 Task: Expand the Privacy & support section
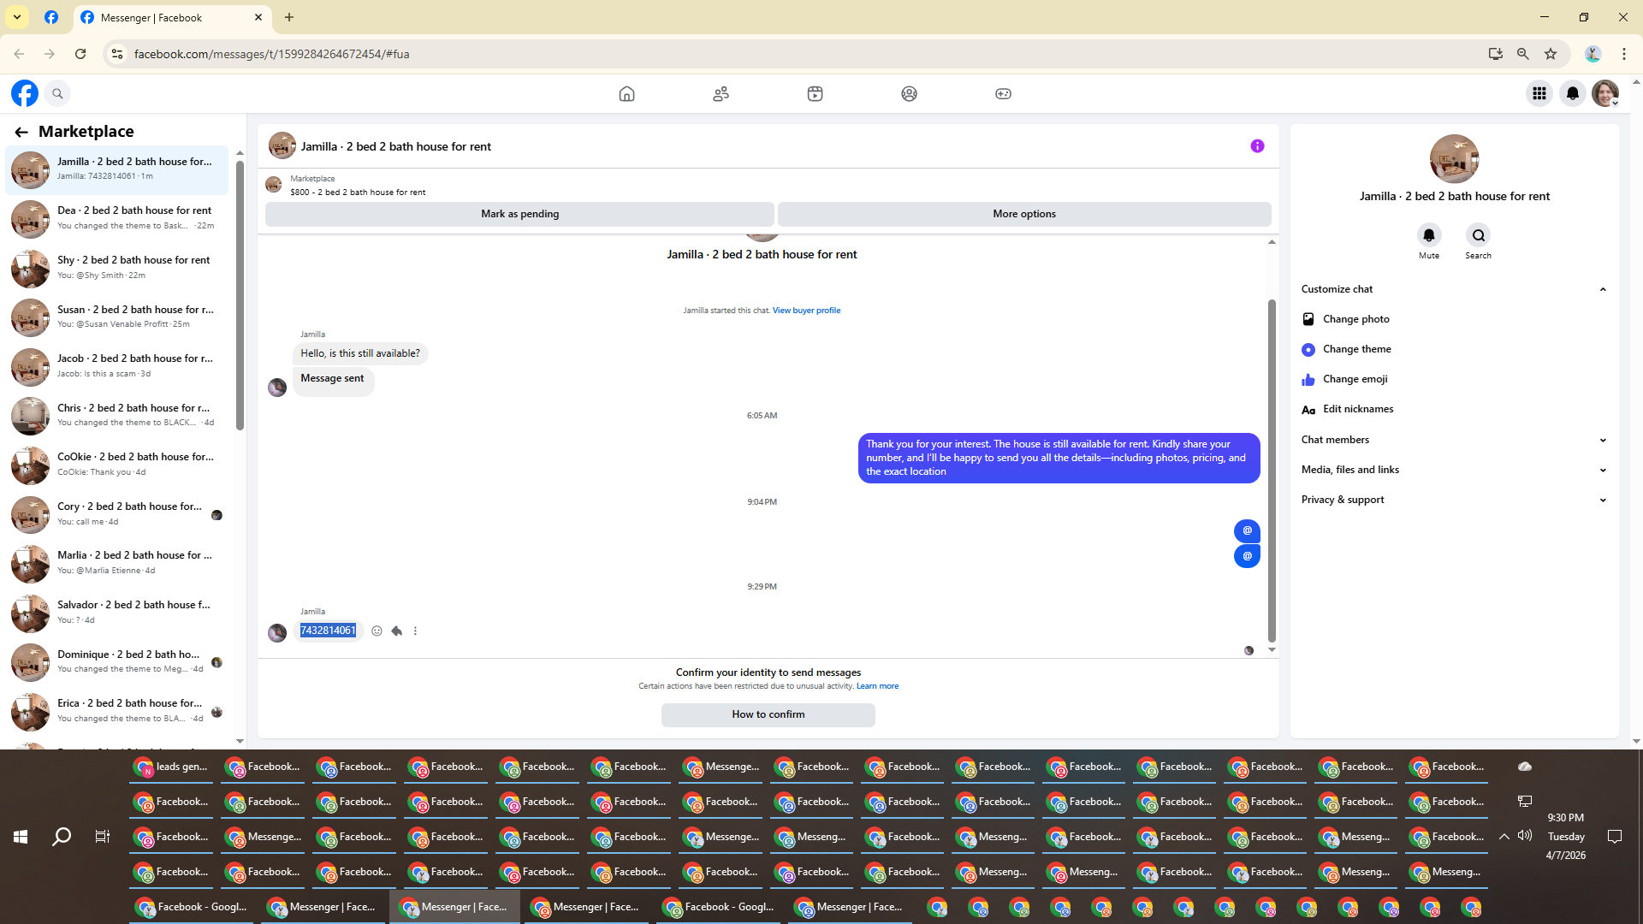pyautogui.click(x=1602, y=500)
